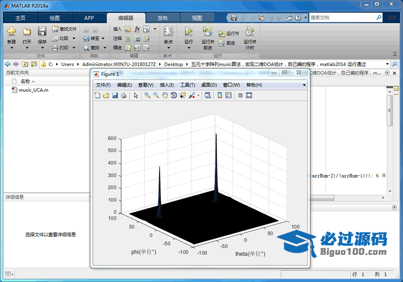The image size is (403, 282).
Task: Click Print Figure icon in Figure 1 toolbar
Action: (123, 95)
